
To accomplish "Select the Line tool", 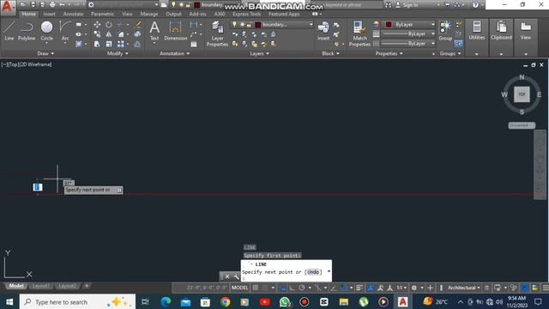I will click(x=9, y=31).
